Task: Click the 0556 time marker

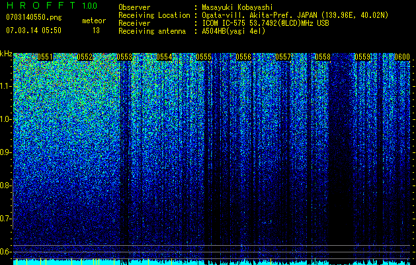Action: tap(243, 57)
